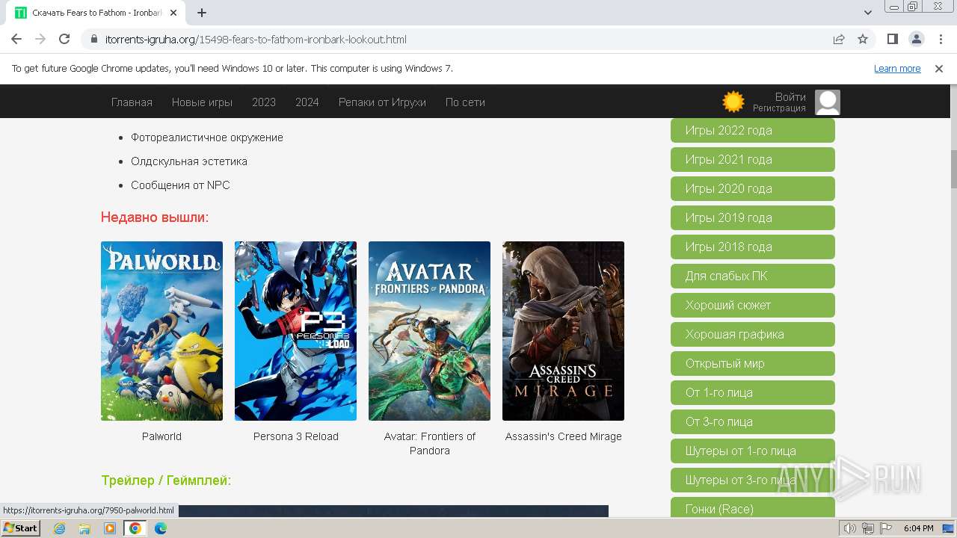Open the Chrome side panel icon

pos(893,39)
